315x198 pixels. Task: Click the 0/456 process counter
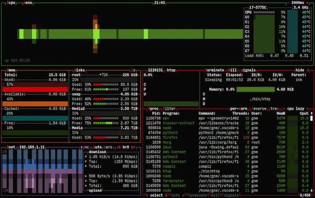click(x=305, y=195)
